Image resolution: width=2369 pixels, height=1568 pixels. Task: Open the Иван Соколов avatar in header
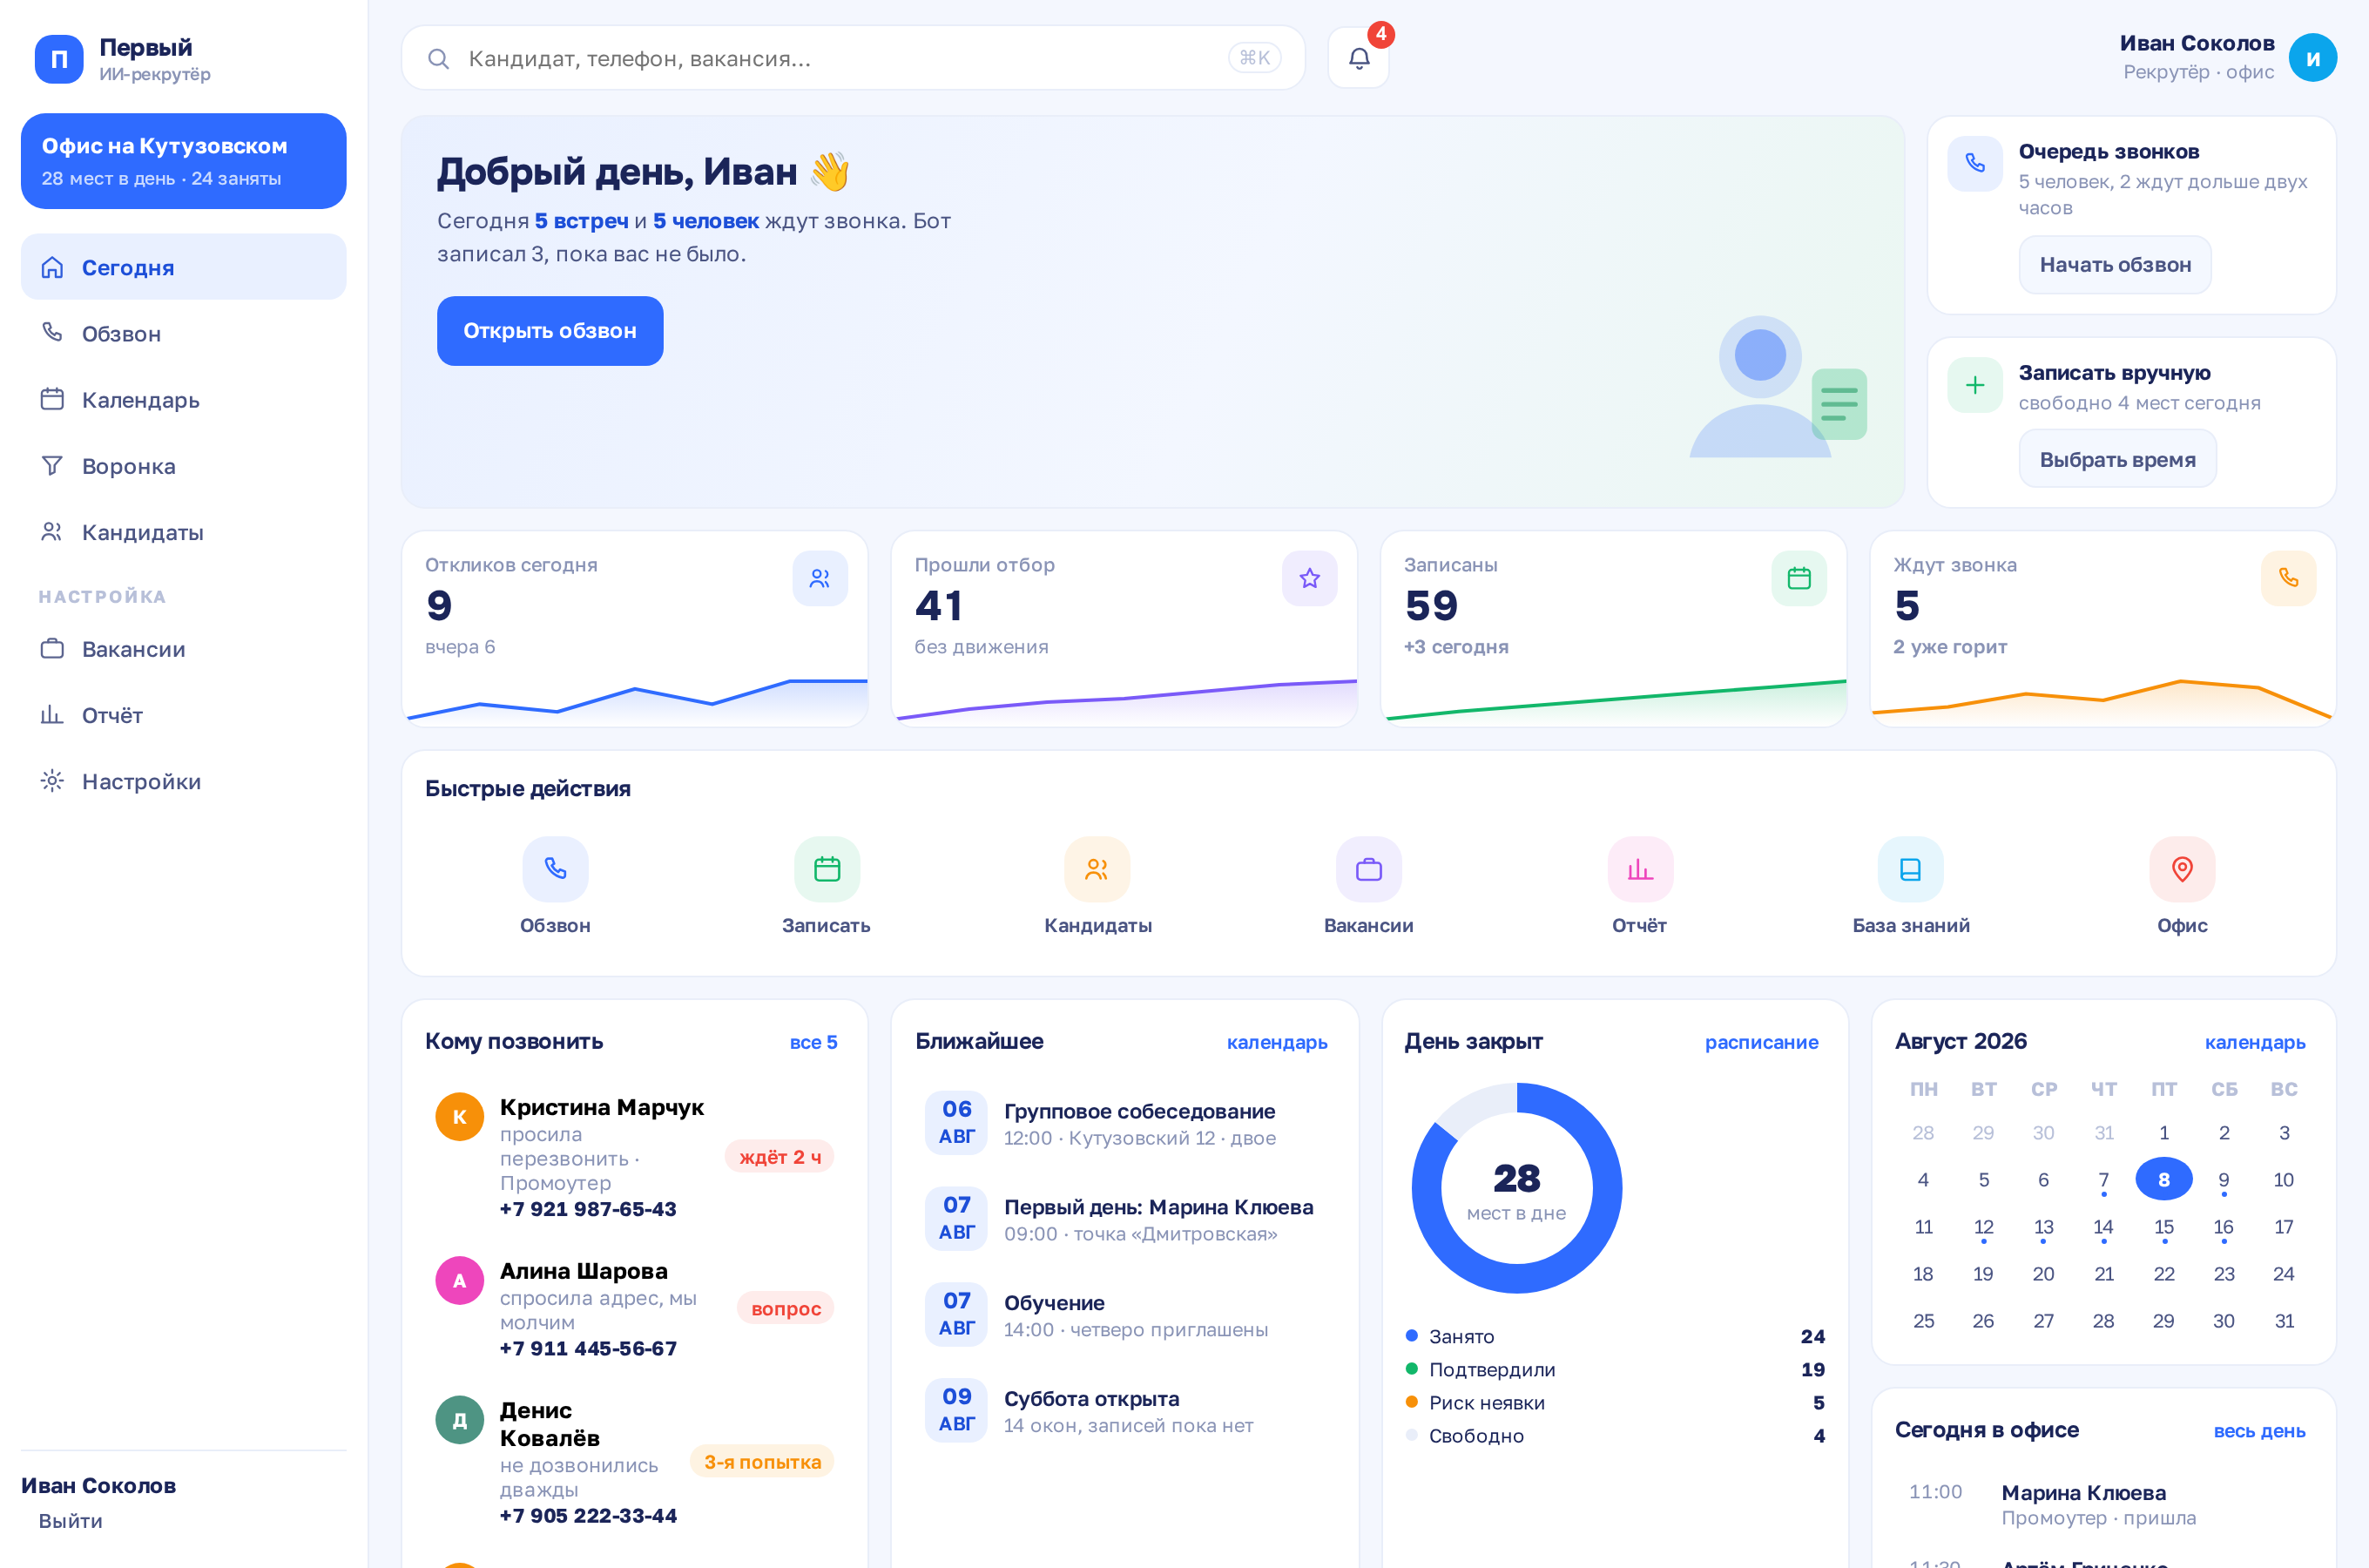(2312, 58)
